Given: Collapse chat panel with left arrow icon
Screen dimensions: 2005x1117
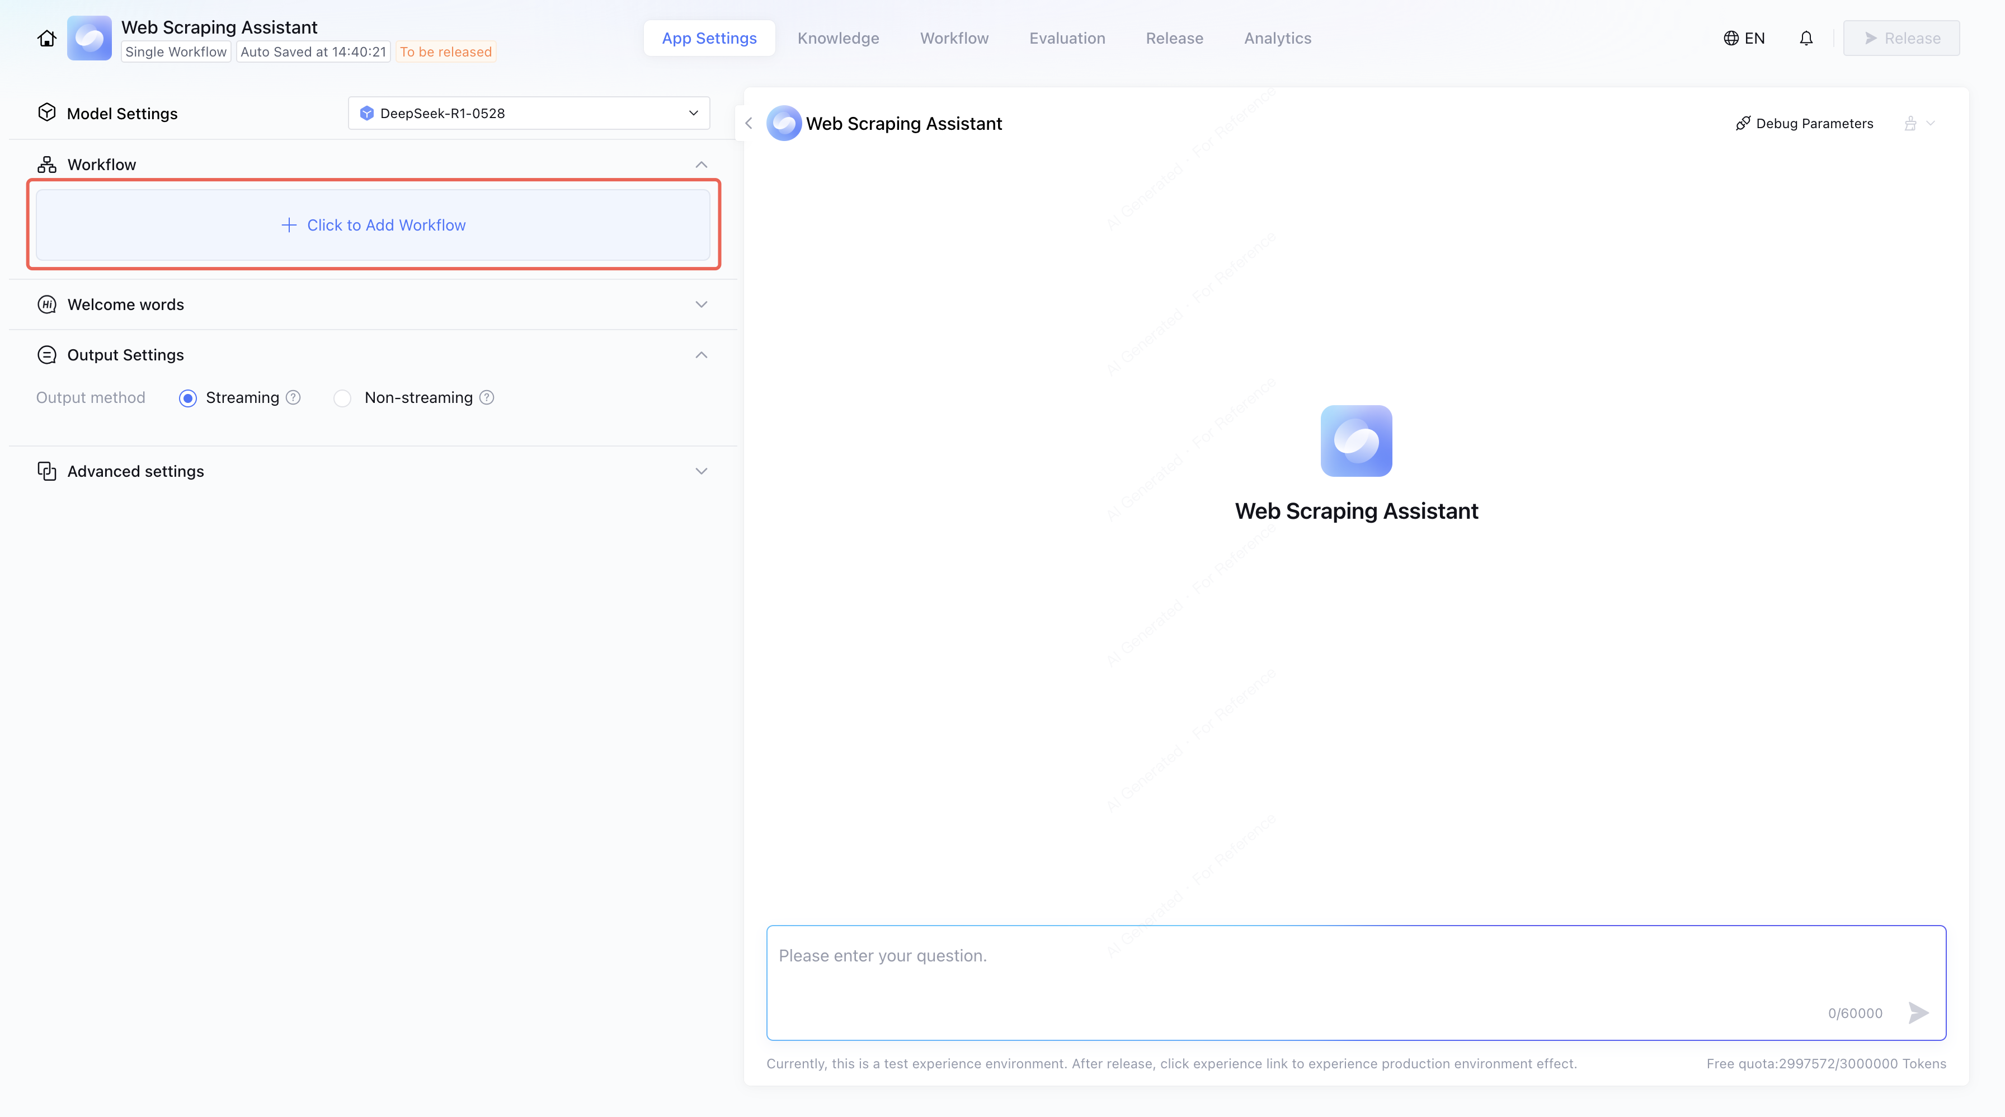Looking at the screenshot, I should pyautogui.click(x=749, y=123).
